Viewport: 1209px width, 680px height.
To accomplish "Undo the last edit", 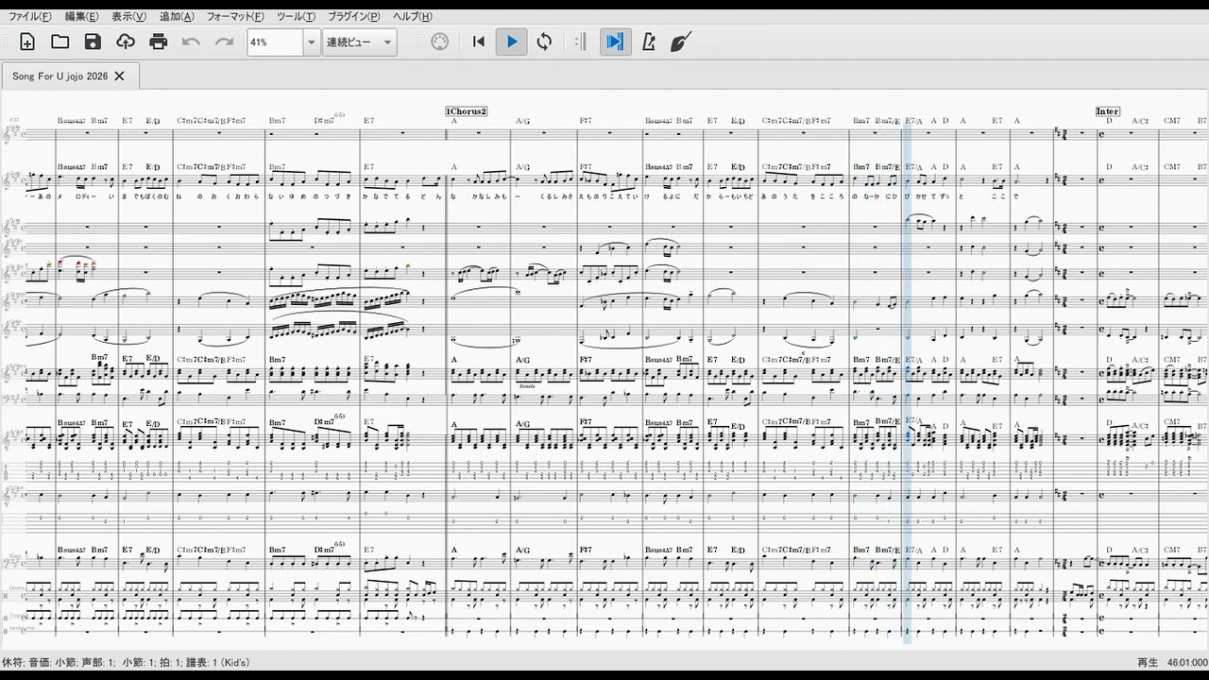I will [x=192, y=42].
